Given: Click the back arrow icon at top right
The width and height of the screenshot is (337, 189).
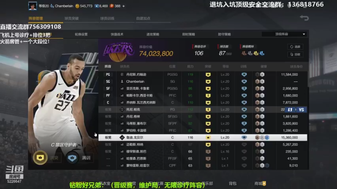Looking at the screenshot, I should 304,18.
